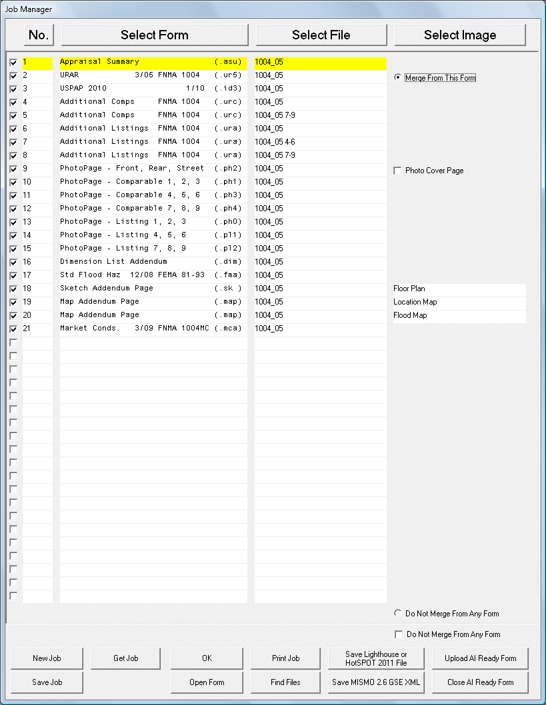Click the Save Job button
546x705 pixels.
[x=47, y=682]
